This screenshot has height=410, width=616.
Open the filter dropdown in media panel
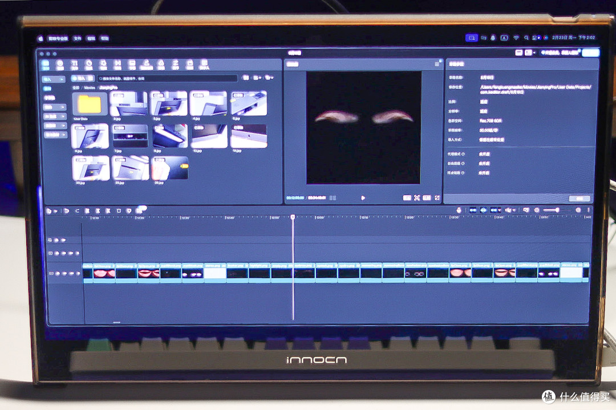(x=269, y=78)
